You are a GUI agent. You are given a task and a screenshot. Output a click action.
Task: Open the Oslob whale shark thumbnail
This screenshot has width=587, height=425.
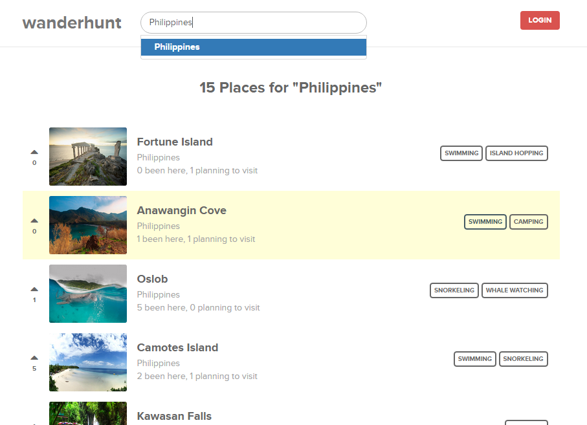pyautogui.click(x=88, y=293)
